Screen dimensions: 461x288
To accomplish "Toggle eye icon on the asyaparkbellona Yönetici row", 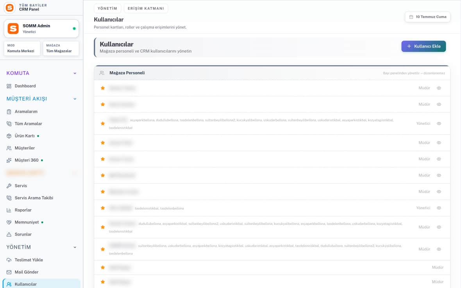I will pos(439,124).
